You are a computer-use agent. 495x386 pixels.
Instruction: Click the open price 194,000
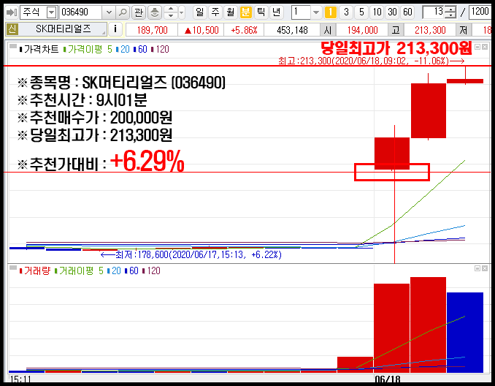(x=362, y=30)
